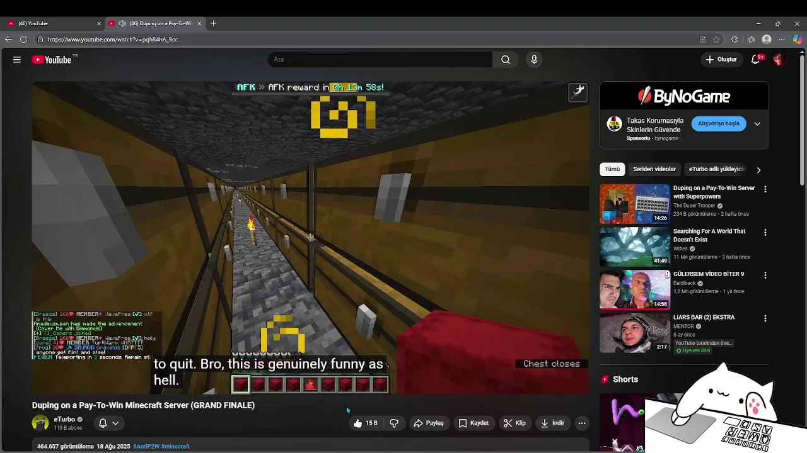Image resolution: width=807 pixels, height=453 pixels.
Task: Close the Duping on a Pay-To-Win tab
Action: [199, 23]
